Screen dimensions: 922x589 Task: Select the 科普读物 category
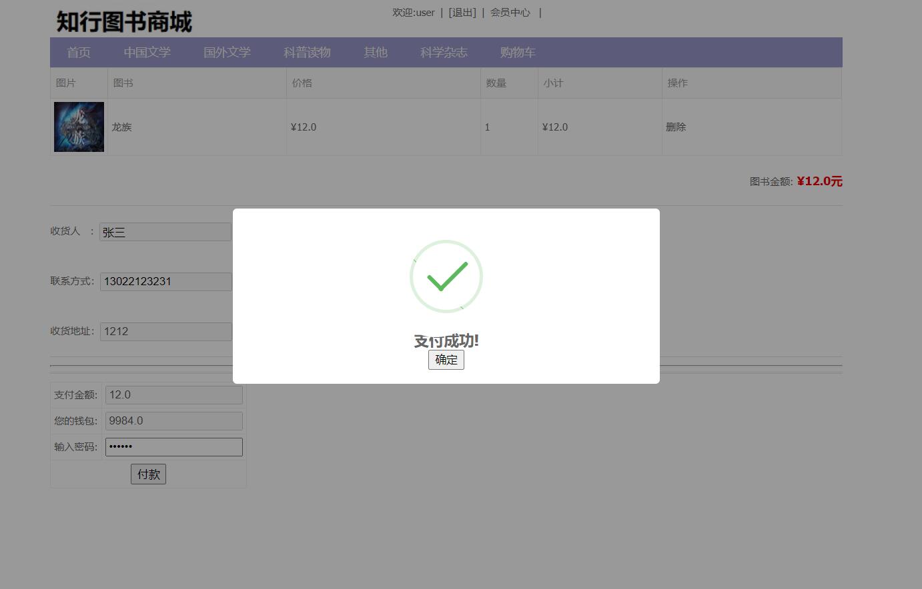307,52
